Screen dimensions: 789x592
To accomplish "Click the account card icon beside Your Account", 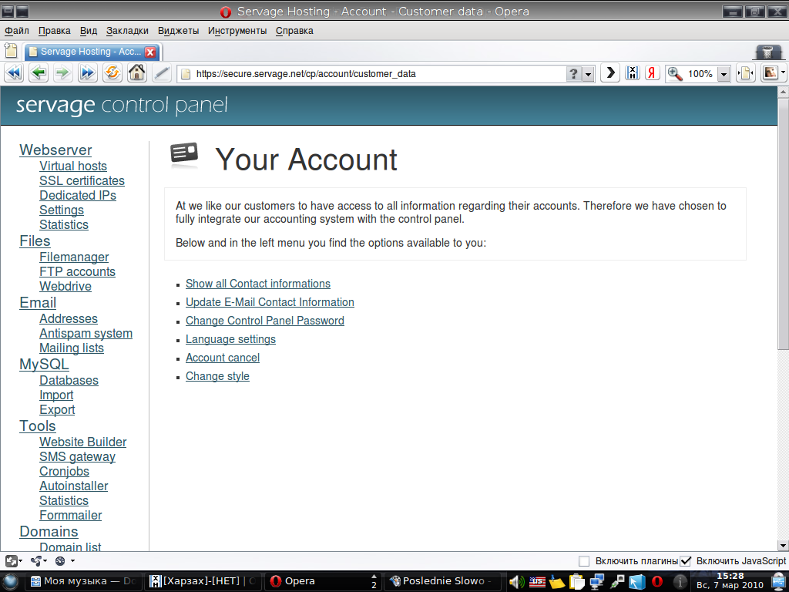I will click(x=184, y=153).
